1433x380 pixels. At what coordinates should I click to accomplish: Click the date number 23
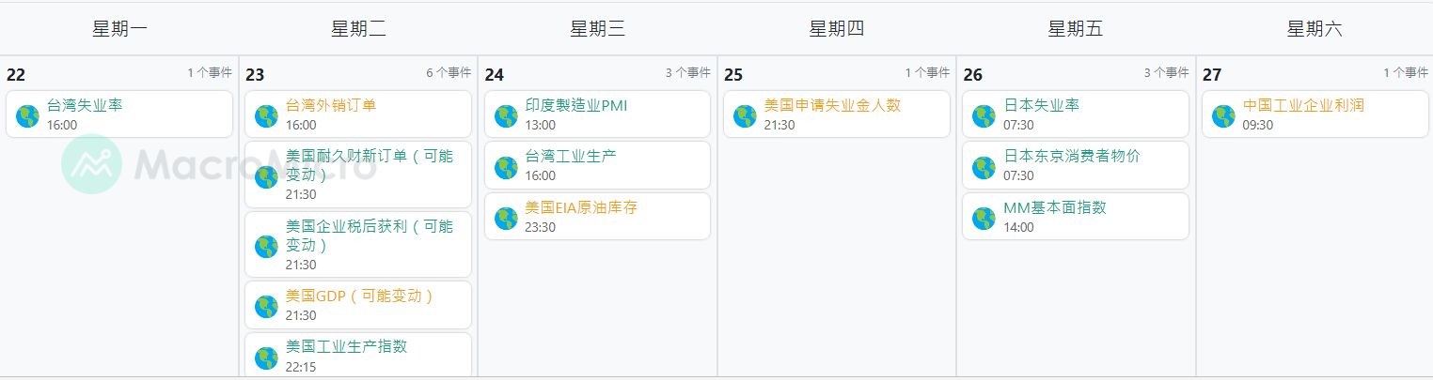point(255,75)
